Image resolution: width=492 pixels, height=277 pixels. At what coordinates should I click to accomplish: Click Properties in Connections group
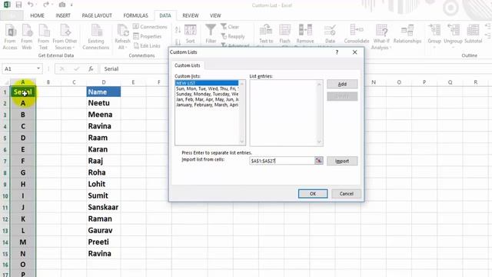tap(148, 36)
